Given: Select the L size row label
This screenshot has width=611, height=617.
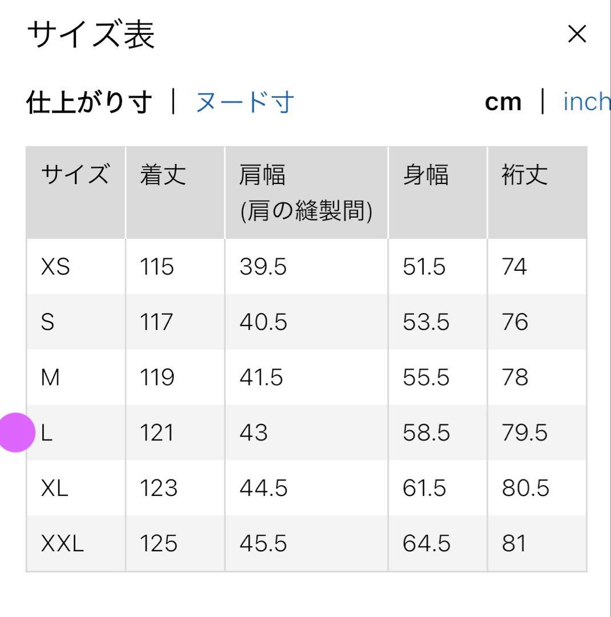Looking at the screenshot, I should click(x=47, y=432).
